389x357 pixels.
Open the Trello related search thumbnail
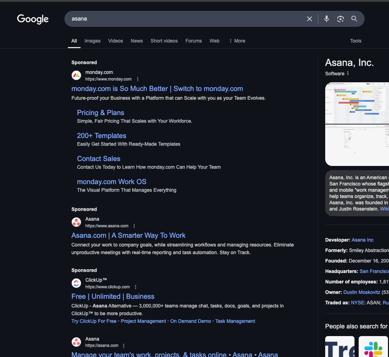click(x=340, y=347)
